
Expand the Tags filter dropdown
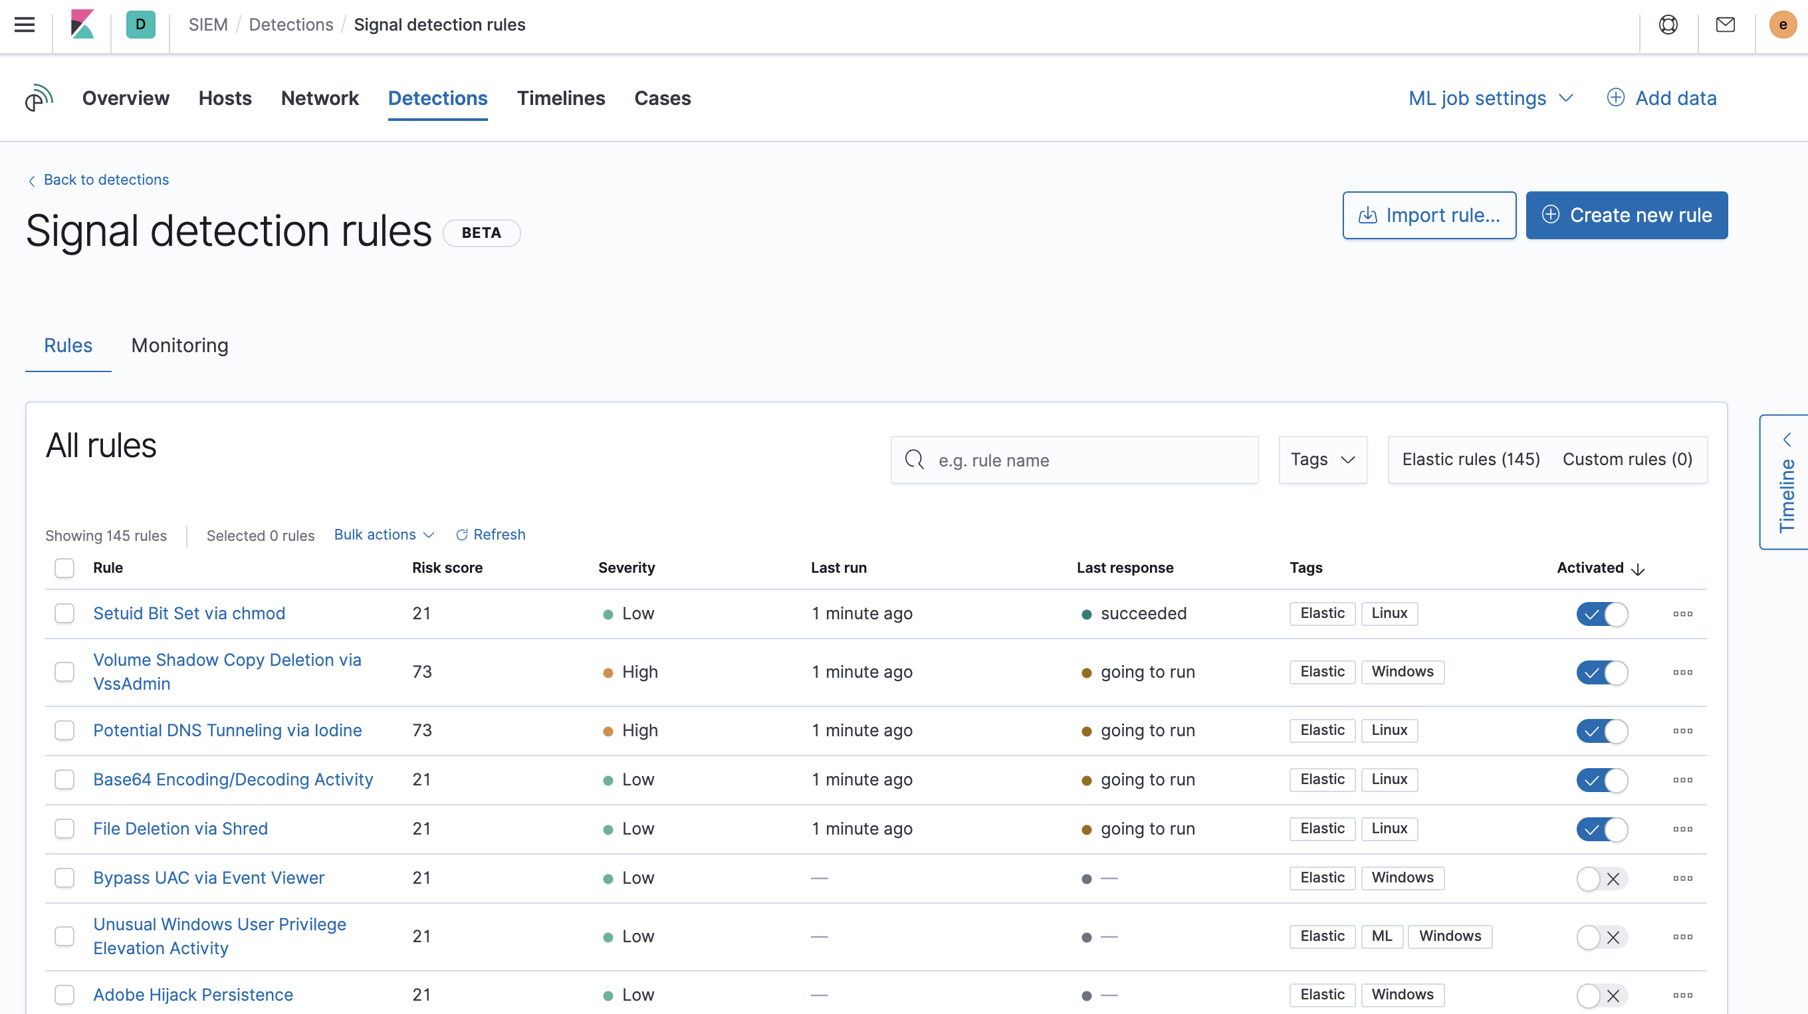(x=1322, y=460)
